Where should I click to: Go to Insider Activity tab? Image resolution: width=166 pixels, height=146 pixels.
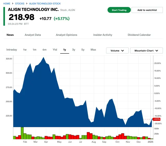(103, 35)
